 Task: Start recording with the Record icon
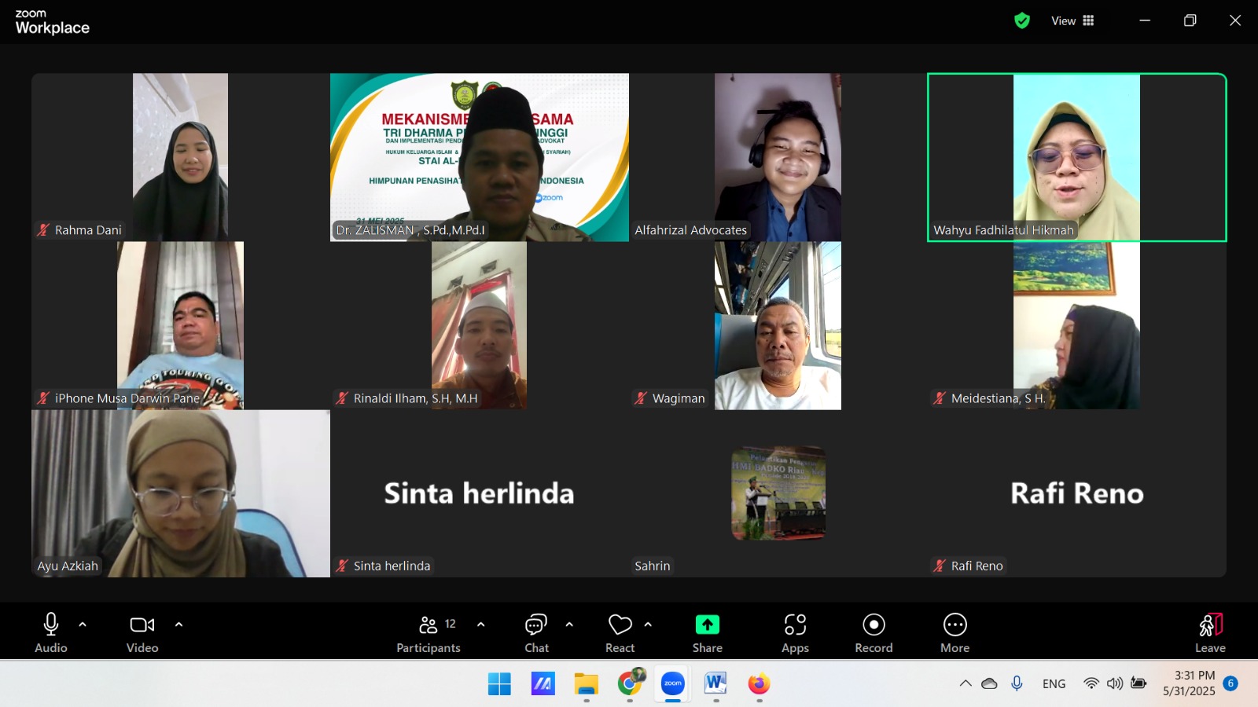(x=874, y=625)
